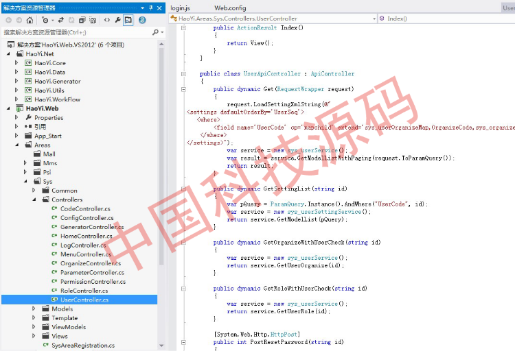This screenshot has width=515, height=351.
Task: Click the wrench icon beside Properties node
Action: [x=29, y=117]
